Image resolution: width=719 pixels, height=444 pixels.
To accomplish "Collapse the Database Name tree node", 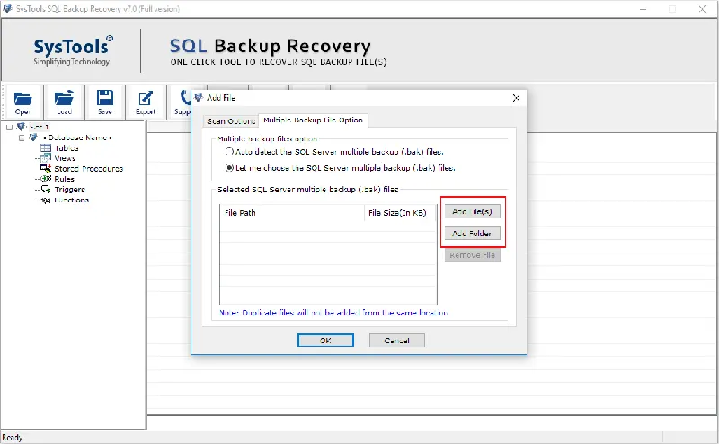I will click(22, 138).
